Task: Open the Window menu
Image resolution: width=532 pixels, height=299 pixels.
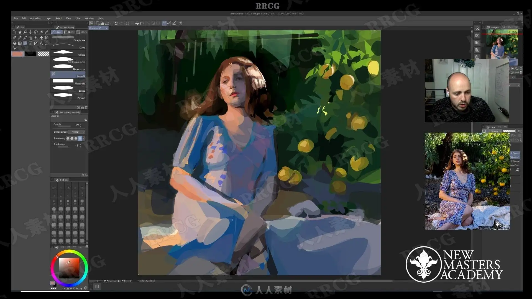Action: click(89, 18)
